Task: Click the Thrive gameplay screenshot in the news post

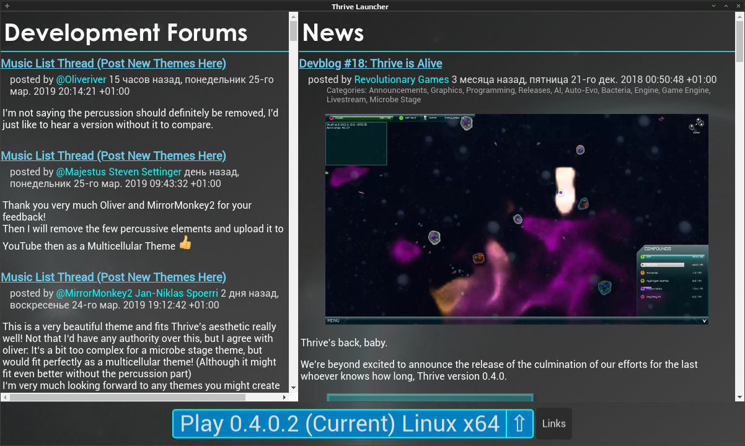Action: pyautogui.click(x=517, y=219)
